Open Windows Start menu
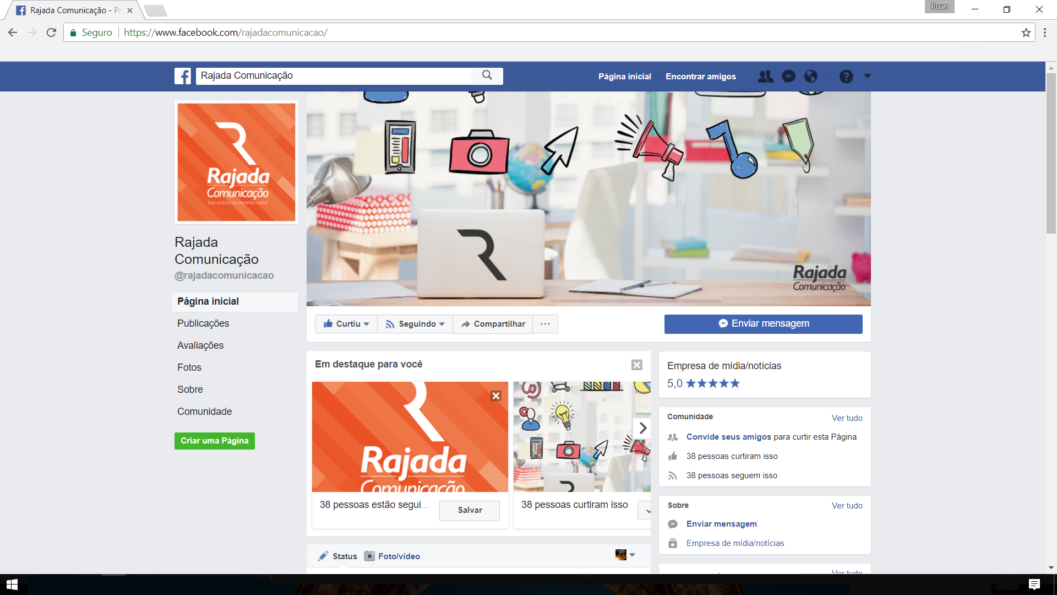Image resolution: width=1057 pixels, height=595 pixels. tap(12, 585)
